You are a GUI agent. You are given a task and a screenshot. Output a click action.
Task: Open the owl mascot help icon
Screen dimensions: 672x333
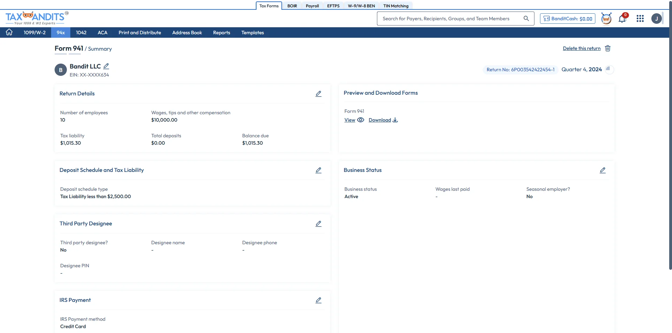coord(606,19)
